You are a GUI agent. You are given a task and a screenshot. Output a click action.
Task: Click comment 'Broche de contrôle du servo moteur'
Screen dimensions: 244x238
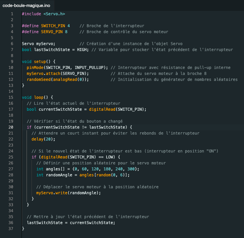point(124,32)
